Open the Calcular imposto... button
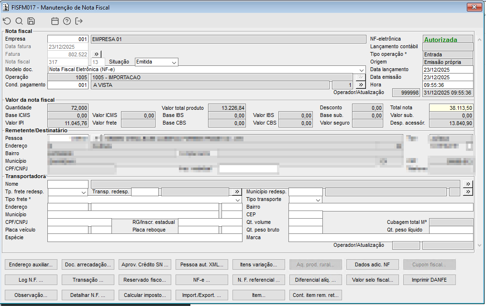 coord(145,295)
